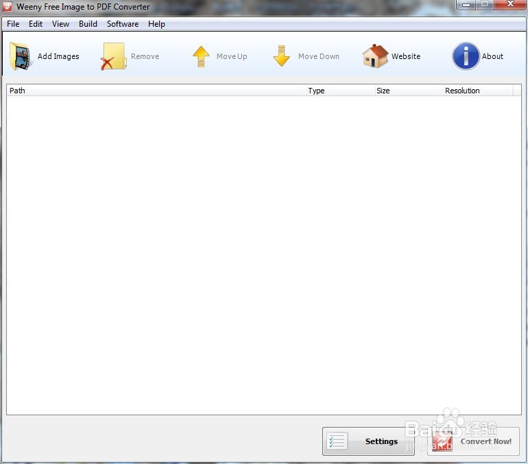Click the Add Images folder icon

21,56
